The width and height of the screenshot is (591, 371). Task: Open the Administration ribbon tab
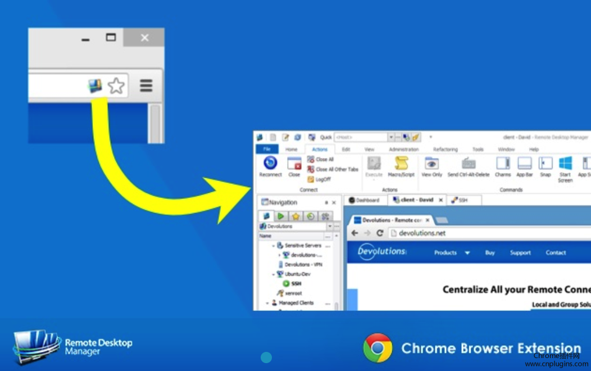pos(404,150)
